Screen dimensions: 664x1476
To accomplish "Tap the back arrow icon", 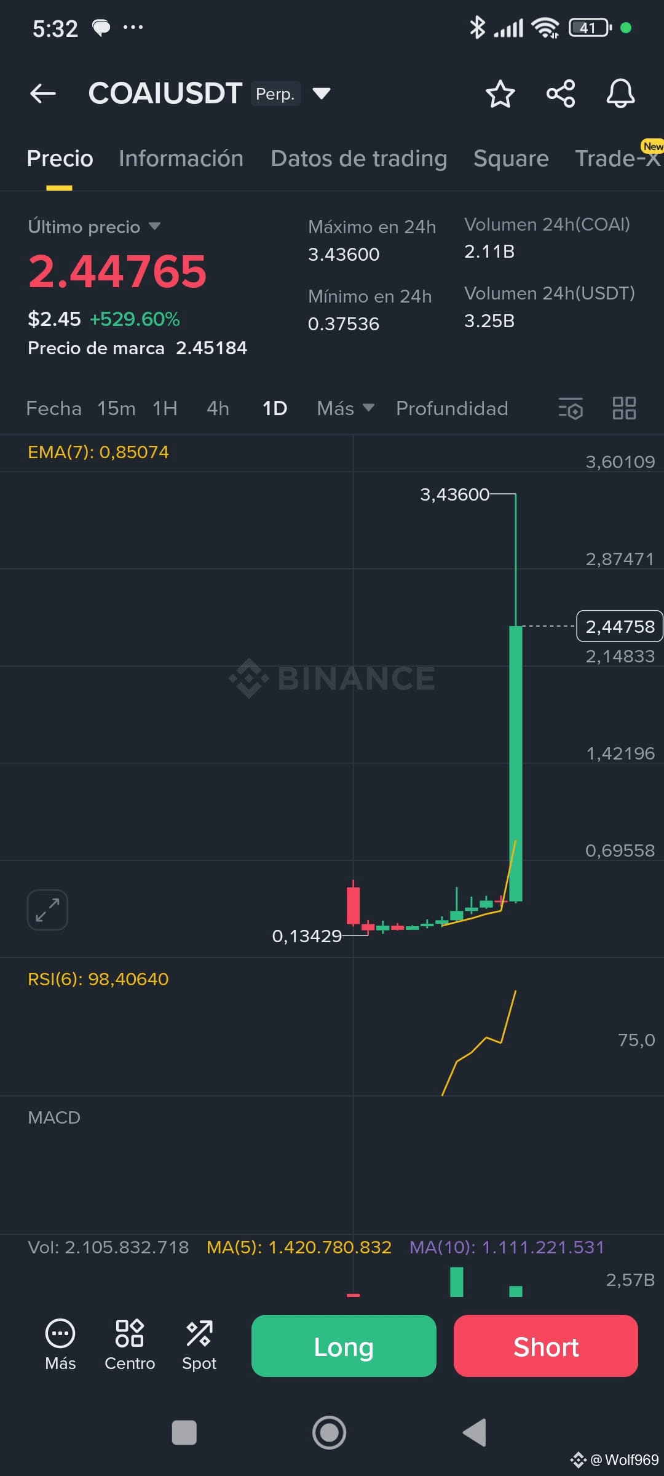I will coord(43,93).
